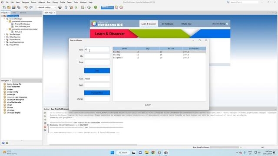This screenshot has width=278, height=156.
Task: Click the Redo toolbar icon
Action: coord(31,7)
